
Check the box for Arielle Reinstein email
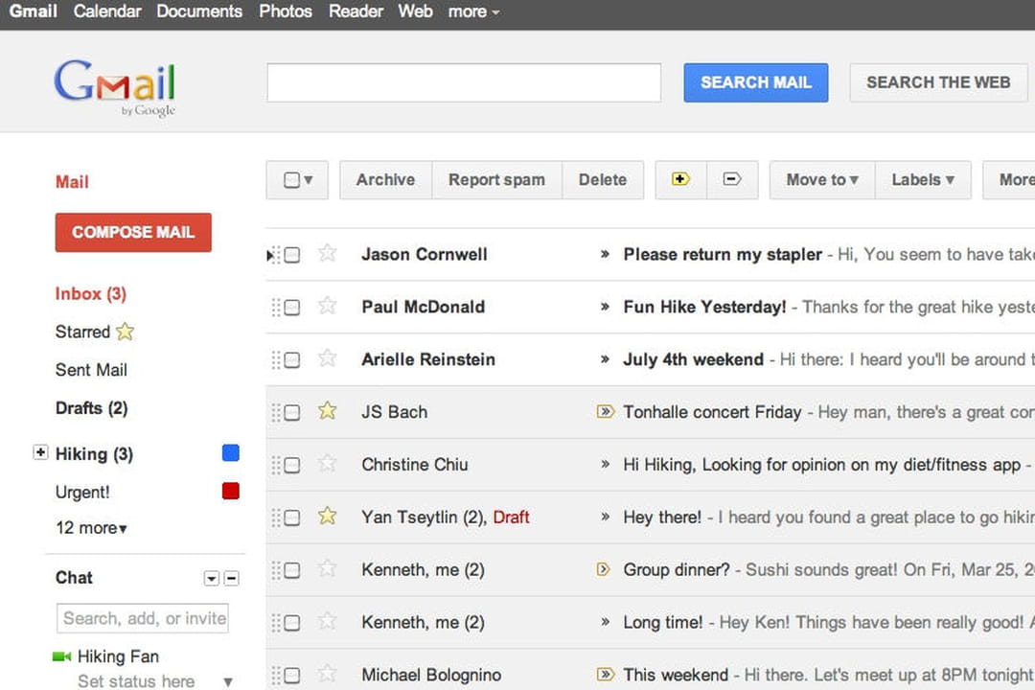pos(292,359)
